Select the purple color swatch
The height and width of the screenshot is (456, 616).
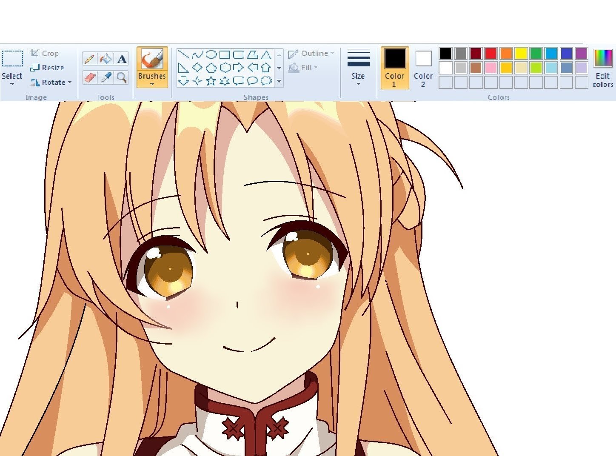(x=582, y=54)
